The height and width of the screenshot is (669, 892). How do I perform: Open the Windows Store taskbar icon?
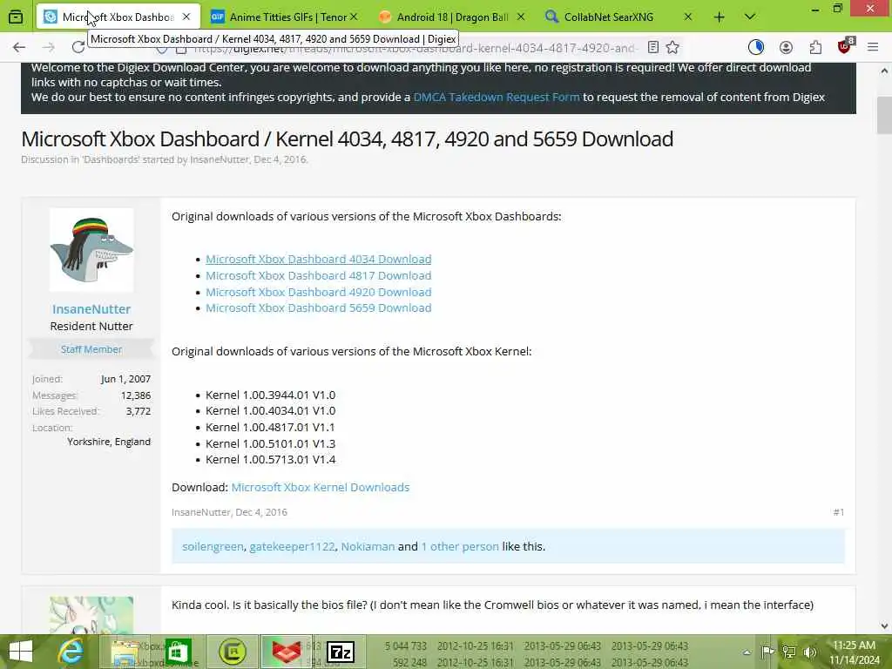click(x=178, y=652)
